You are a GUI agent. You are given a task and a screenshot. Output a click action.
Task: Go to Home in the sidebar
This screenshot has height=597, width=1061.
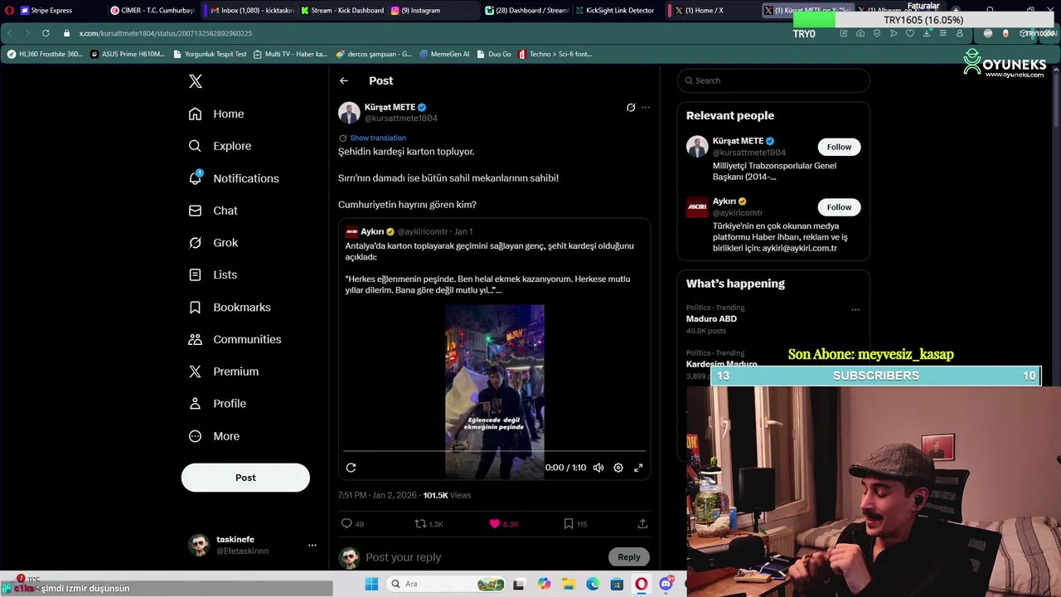pyautogui.click(x=216, y=114)
